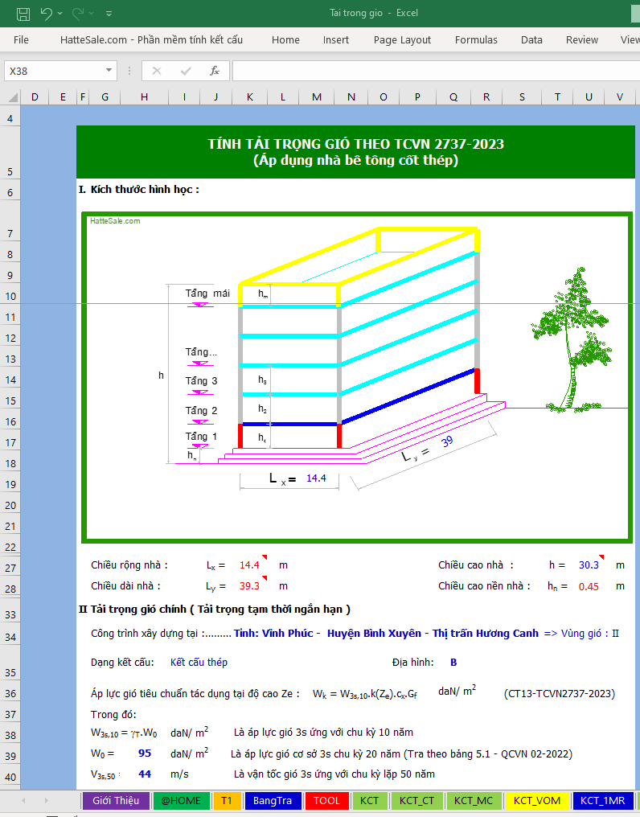Select column header M
This screenshot has height=817, width=640.
point(317,97)
